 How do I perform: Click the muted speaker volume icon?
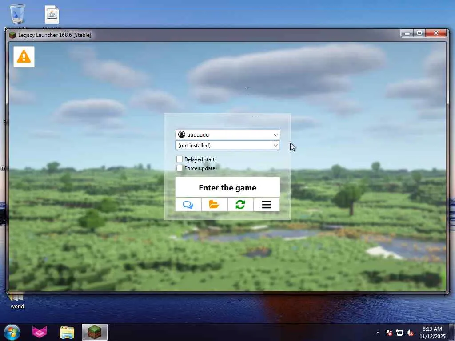(410, 333)
